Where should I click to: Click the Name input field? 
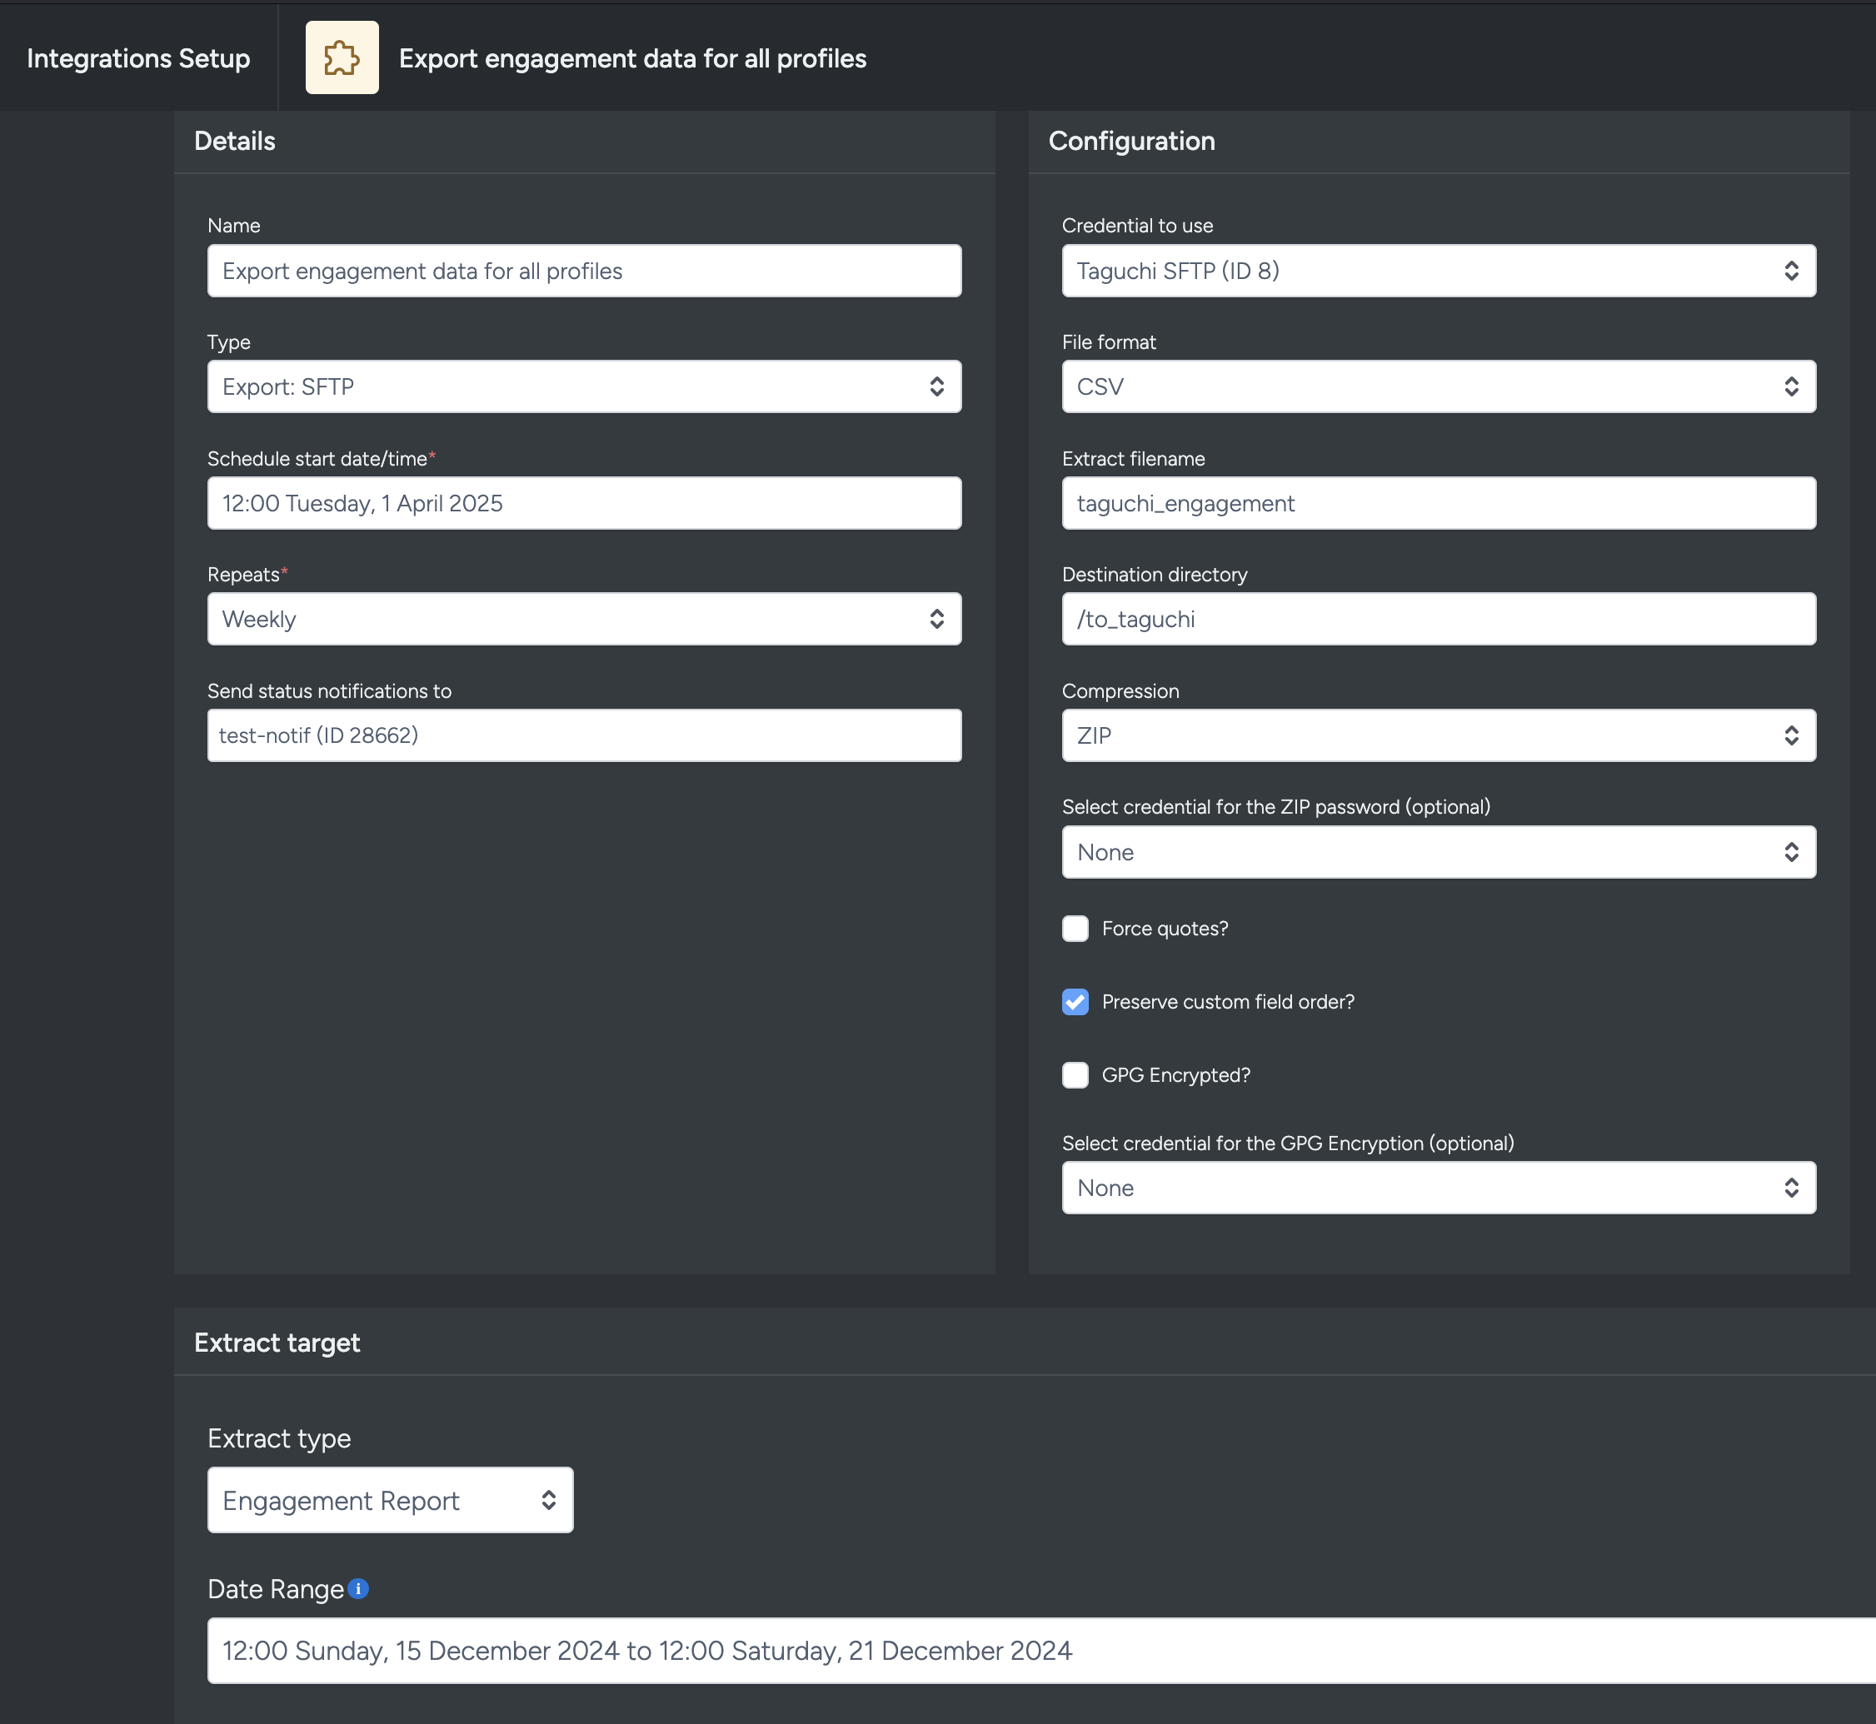pos(584,271)
